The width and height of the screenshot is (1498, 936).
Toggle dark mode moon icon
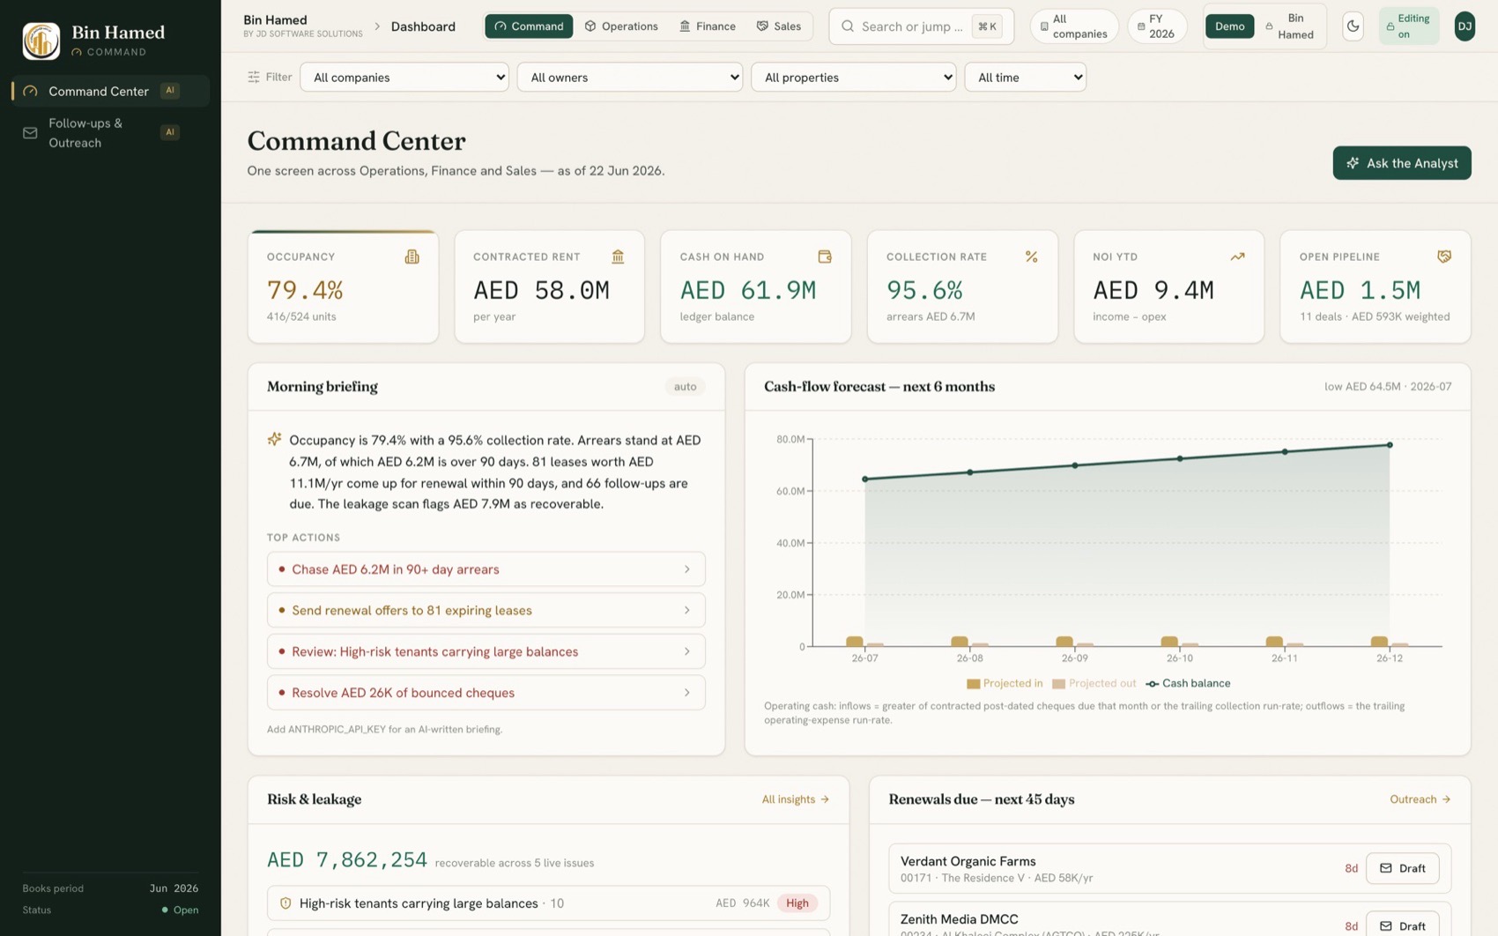(x=1353, y=26)
